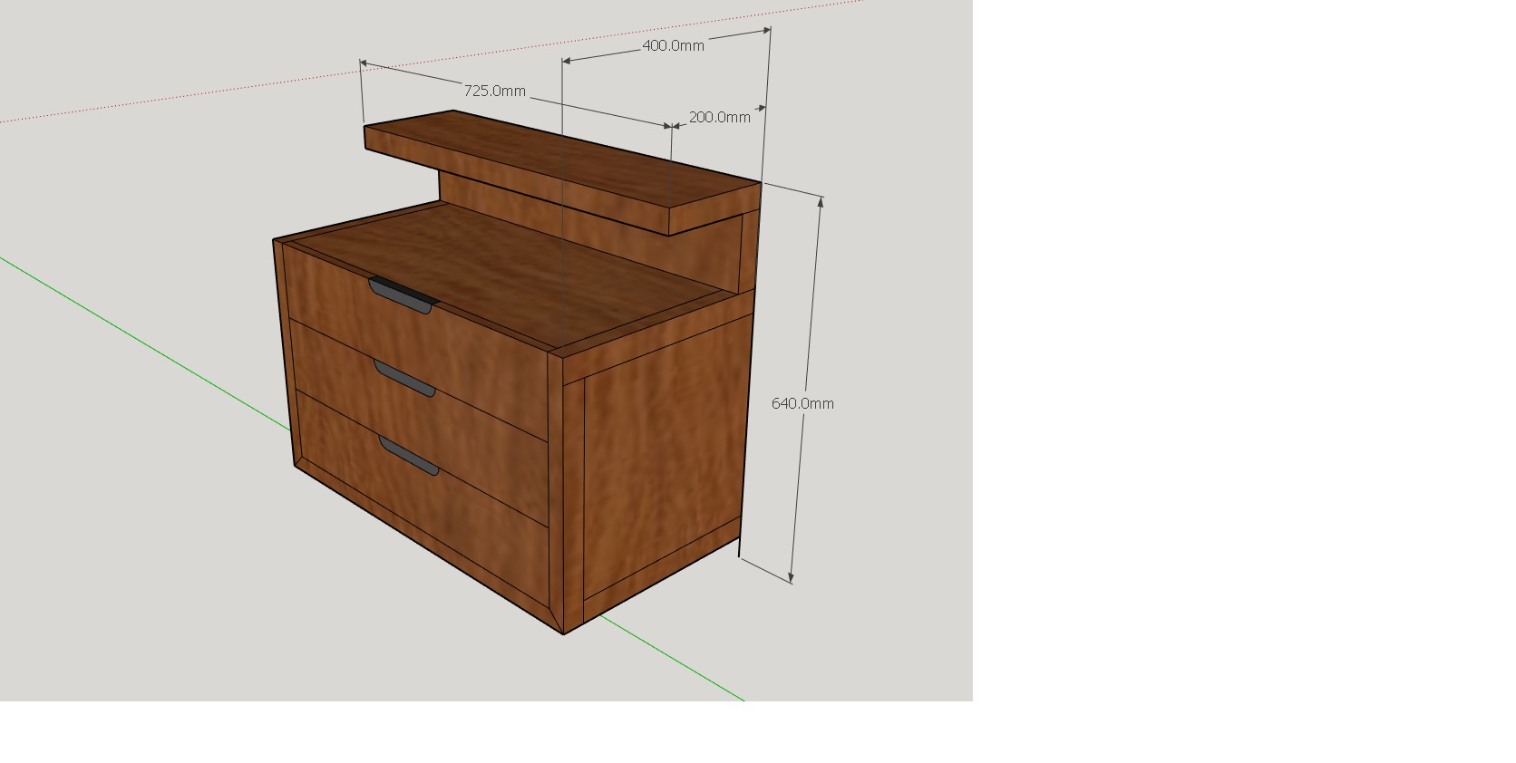Select the middle drawer handle
1516x763 pixels.
(404, 378)
